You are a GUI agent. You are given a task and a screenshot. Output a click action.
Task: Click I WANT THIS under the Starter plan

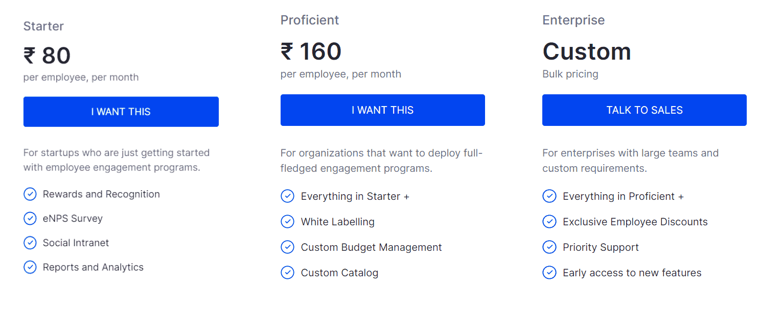pos(121,111)
